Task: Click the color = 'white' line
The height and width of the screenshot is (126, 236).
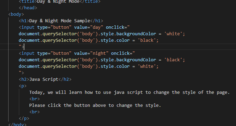Action: coord(88,66)
